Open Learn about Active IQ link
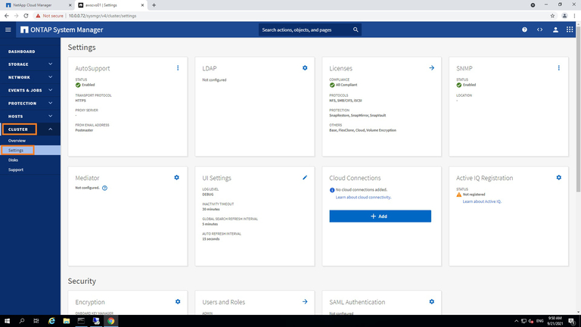The width and height of the screenshot is (581, 327). (482, 201)
